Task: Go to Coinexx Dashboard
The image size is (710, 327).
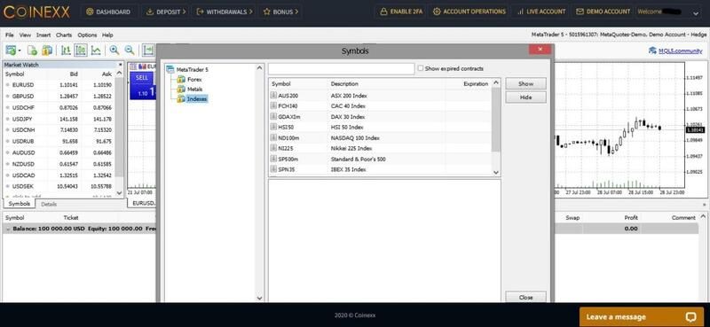Action: 107,12
